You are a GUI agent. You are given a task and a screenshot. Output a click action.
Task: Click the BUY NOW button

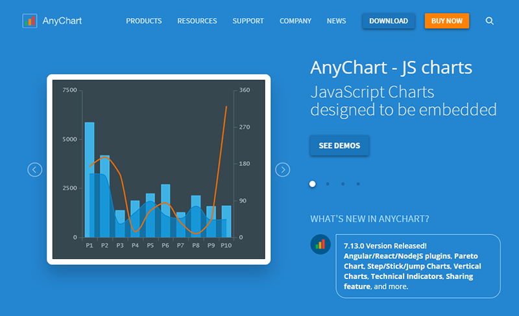pyautogui.click(x=447, y=21)
